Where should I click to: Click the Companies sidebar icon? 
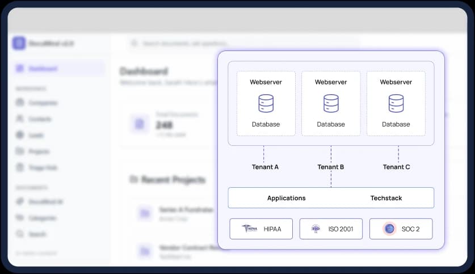point(20,102)
